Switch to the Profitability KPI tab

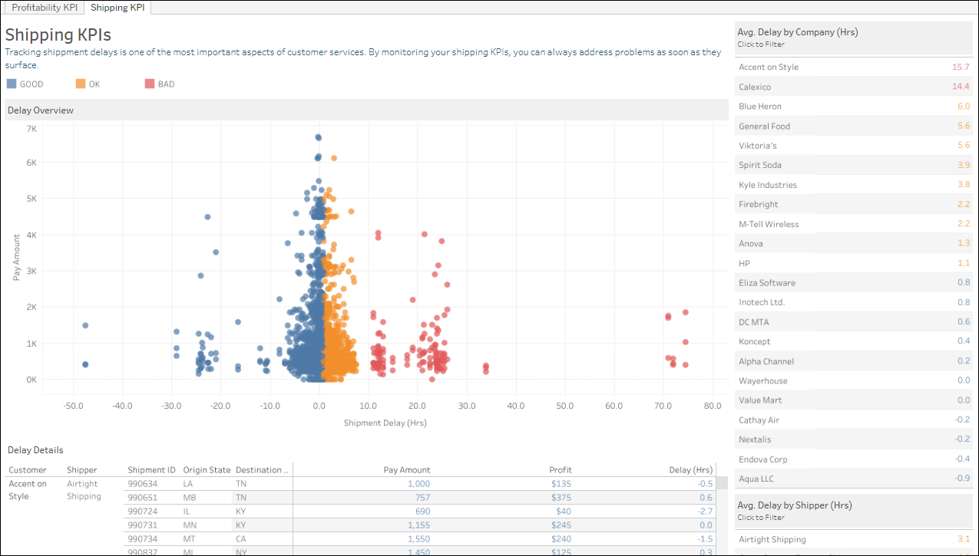[45, 7]
